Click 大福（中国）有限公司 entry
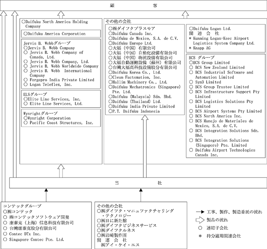Viewport: 267px width, 249px height. (132, 48)
